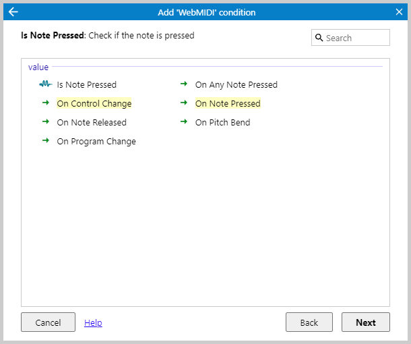Select On Program Change condition
Image resolution: width=411 pixels, height=344 pixels.
96,142
